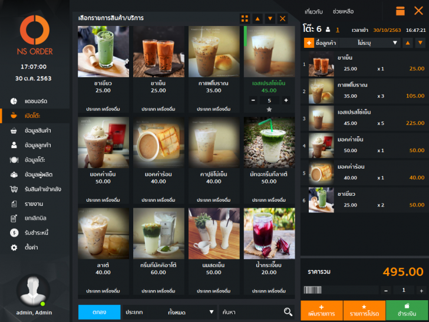The image size is (429, 322).
Task: Select the มัทฉะกรีนทีลาเต้ product card
Action: pos(269,160)
